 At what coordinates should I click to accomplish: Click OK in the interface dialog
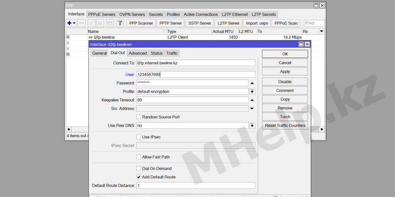coord(285,54)
